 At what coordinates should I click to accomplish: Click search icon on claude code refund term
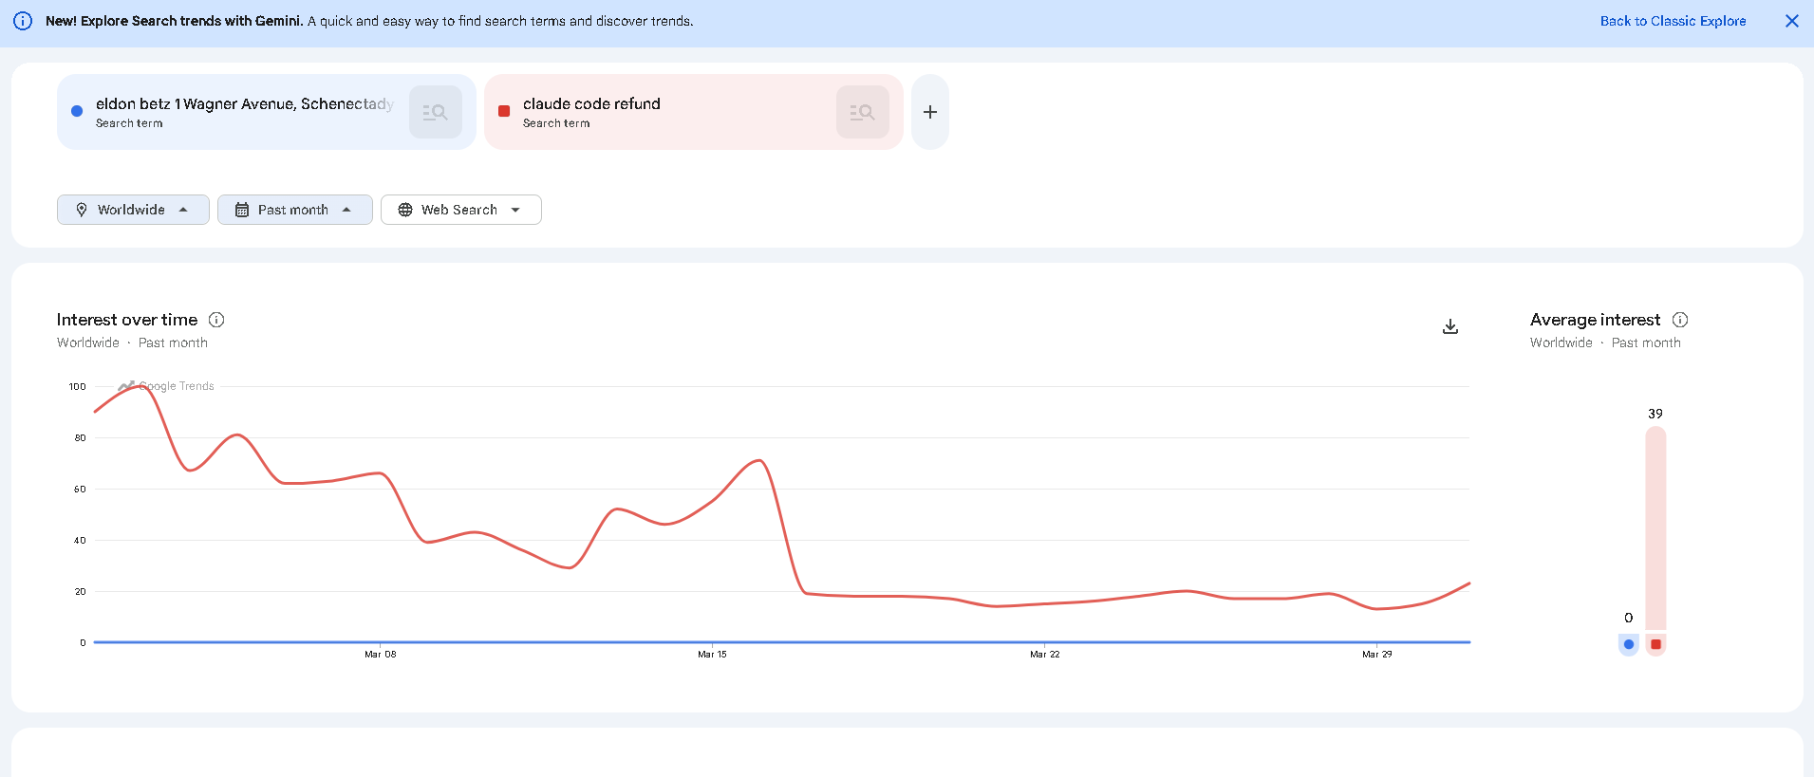862,112
